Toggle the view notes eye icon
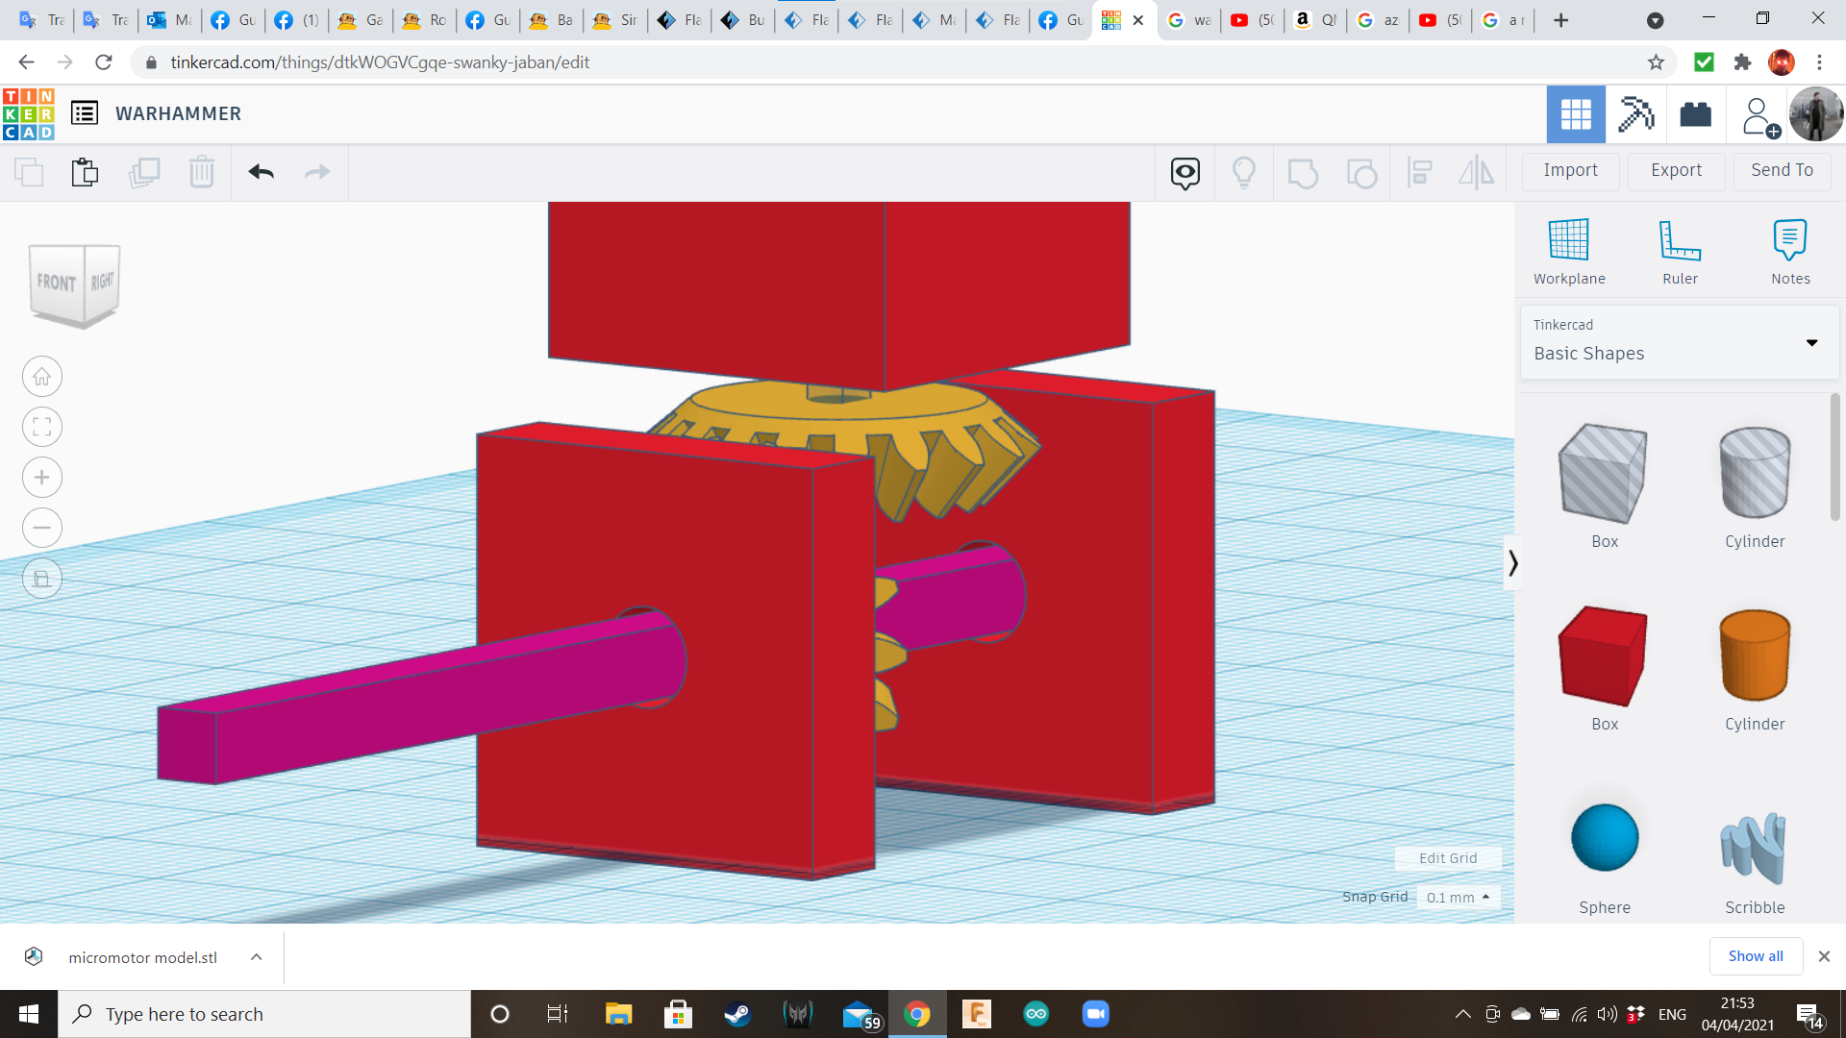 tap(1185, 172)
